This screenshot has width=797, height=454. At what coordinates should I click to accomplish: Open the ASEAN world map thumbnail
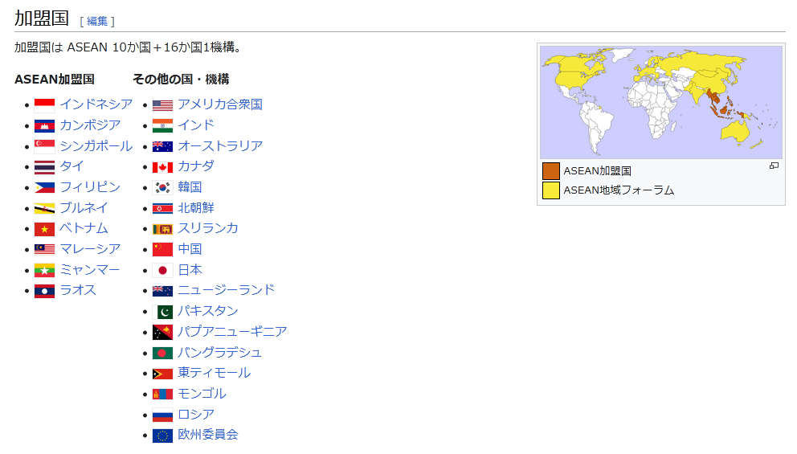(x=660, y=102)
